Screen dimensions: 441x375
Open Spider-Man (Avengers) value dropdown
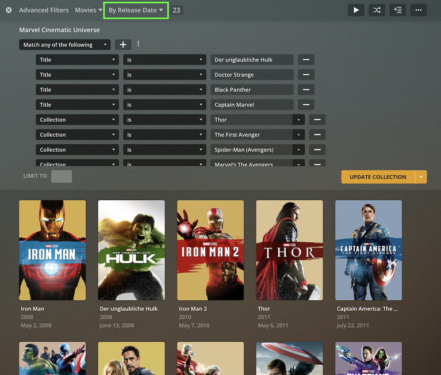(298, 150)
